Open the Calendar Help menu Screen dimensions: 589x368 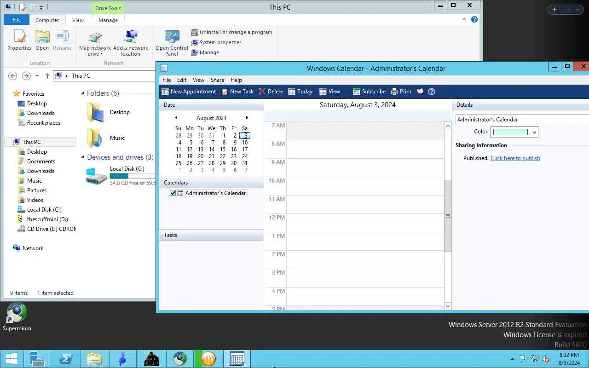236,80
